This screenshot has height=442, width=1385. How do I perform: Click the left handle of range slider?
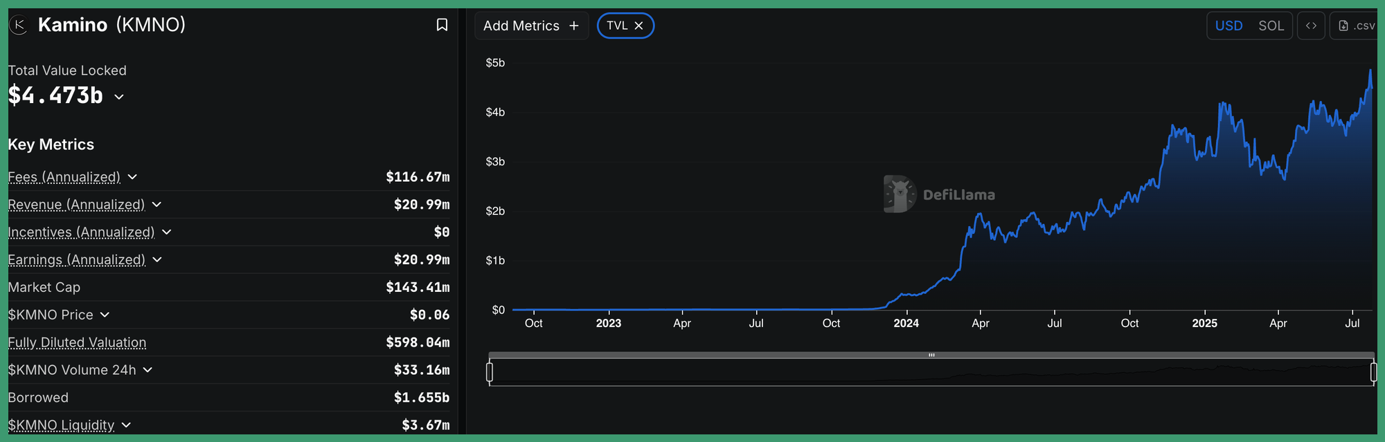click(x=490, y=372)
